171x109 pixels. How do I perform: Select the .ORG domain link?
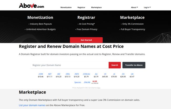click(68, 74)
